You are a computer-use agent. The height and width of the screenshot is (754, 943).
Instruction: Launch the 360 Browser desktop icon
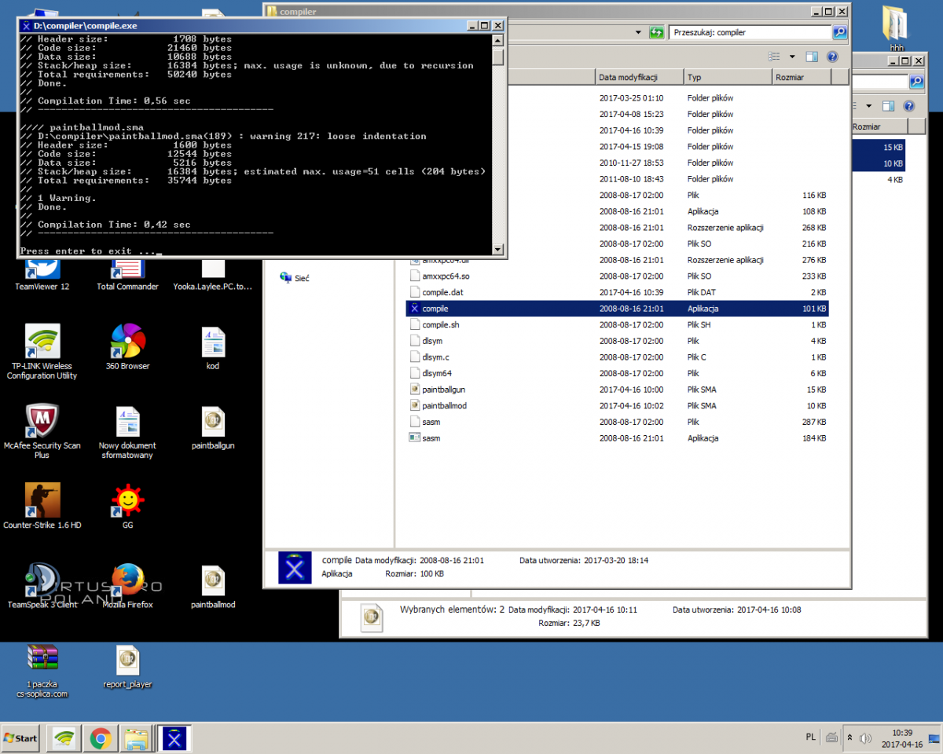coord(127,342)
